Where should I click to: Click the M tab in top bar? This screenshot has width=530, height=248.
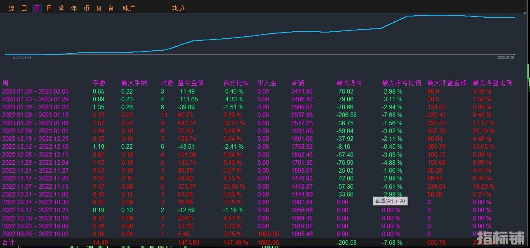tap(99, 8)
